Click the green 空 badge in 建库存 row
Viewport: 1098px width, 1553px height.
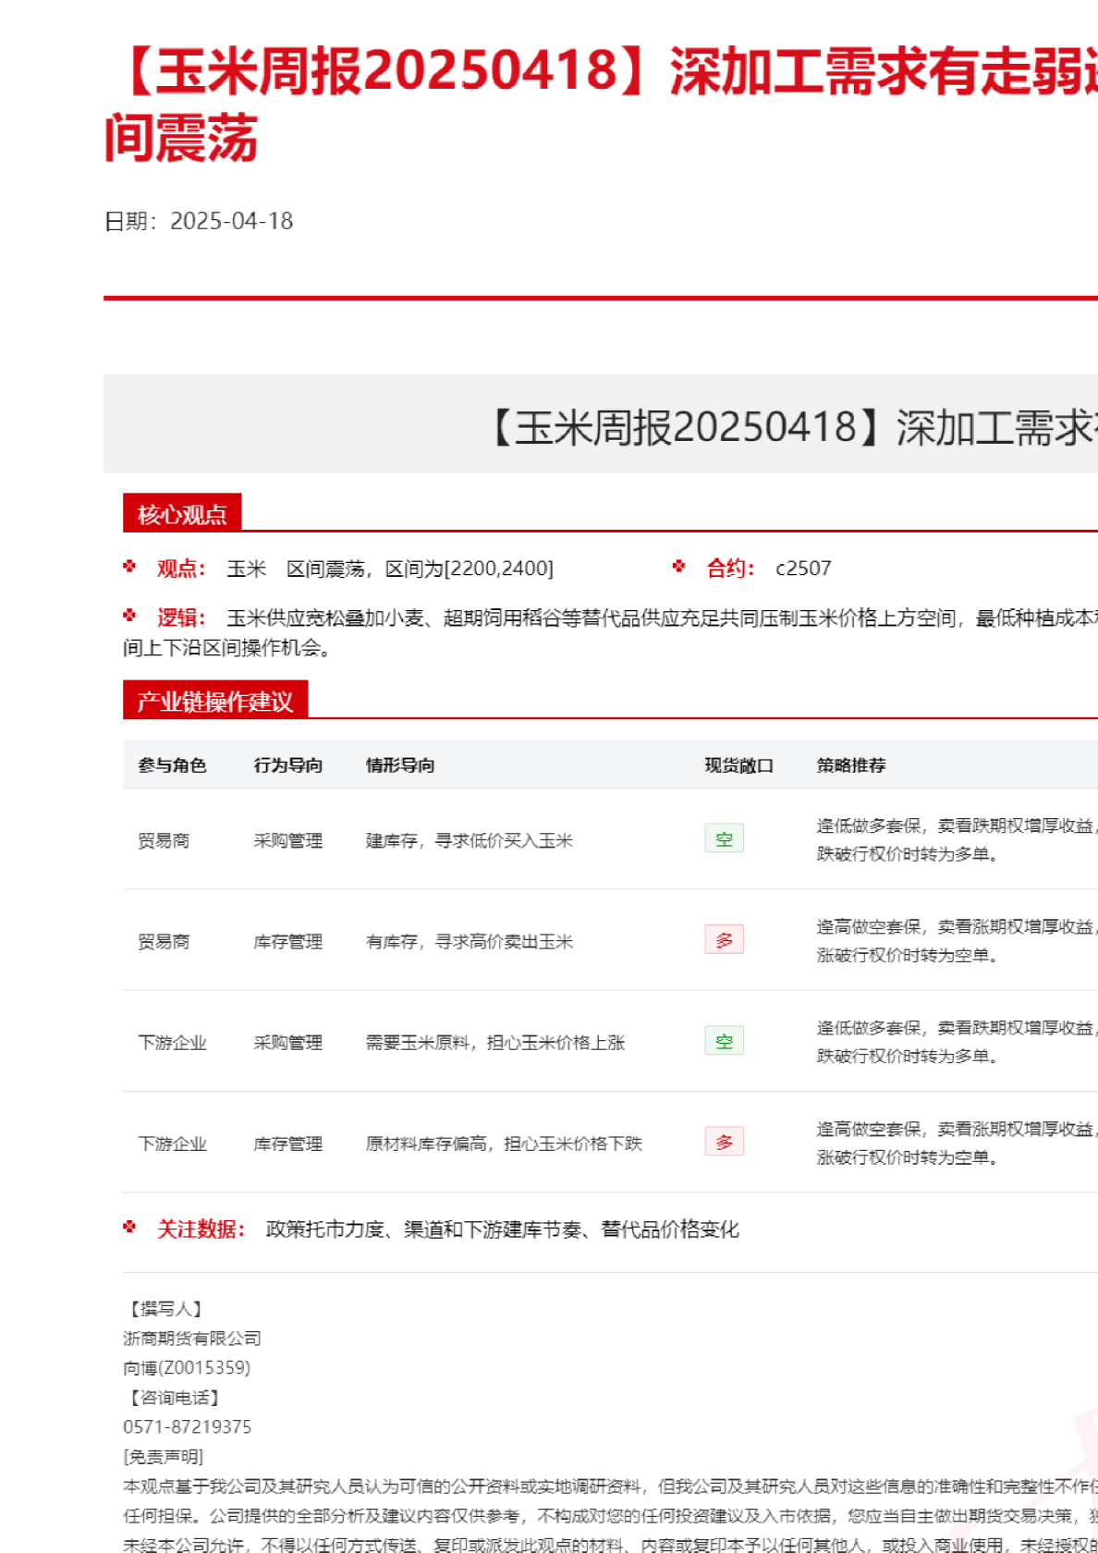pyautogui.click(x=724, y=839)
